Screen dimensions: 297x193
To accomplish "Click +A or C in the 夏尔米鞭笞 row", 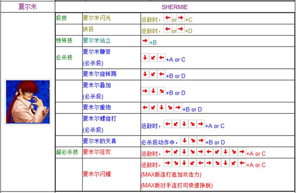I will pyautogui.click(x=176, y=60).
